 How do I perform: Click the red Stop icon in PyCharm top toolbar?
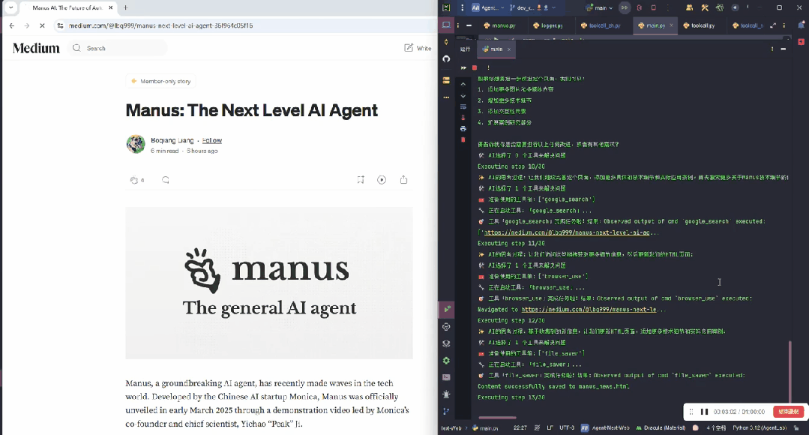(x=653, y=7)
